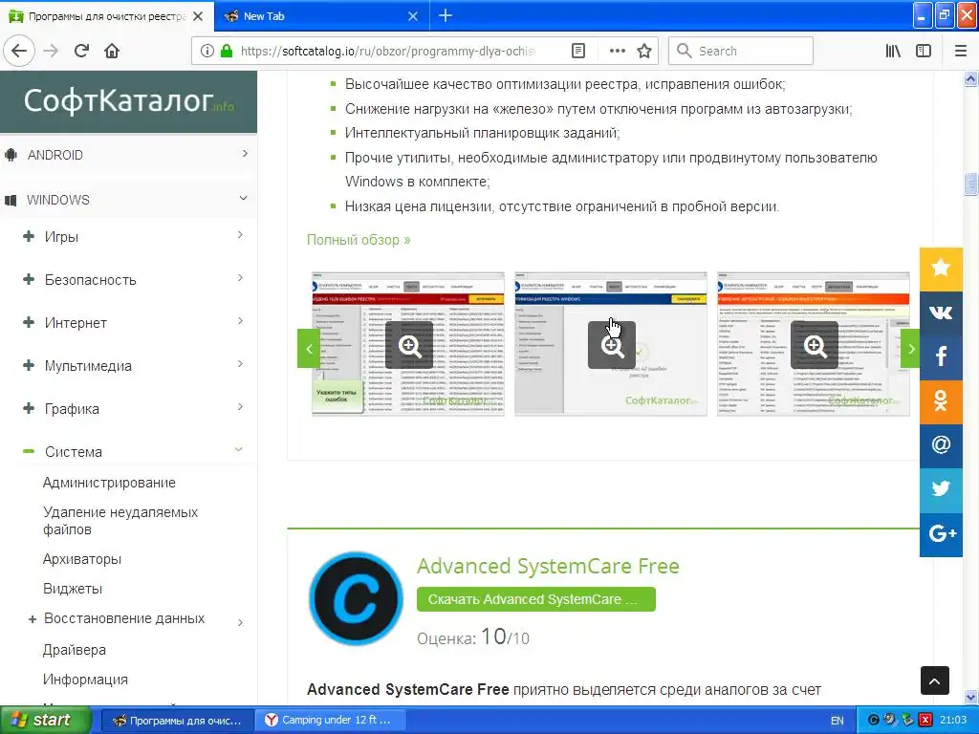
Task: Open Драйвера subcategory
Action: (x=75, y=650)
